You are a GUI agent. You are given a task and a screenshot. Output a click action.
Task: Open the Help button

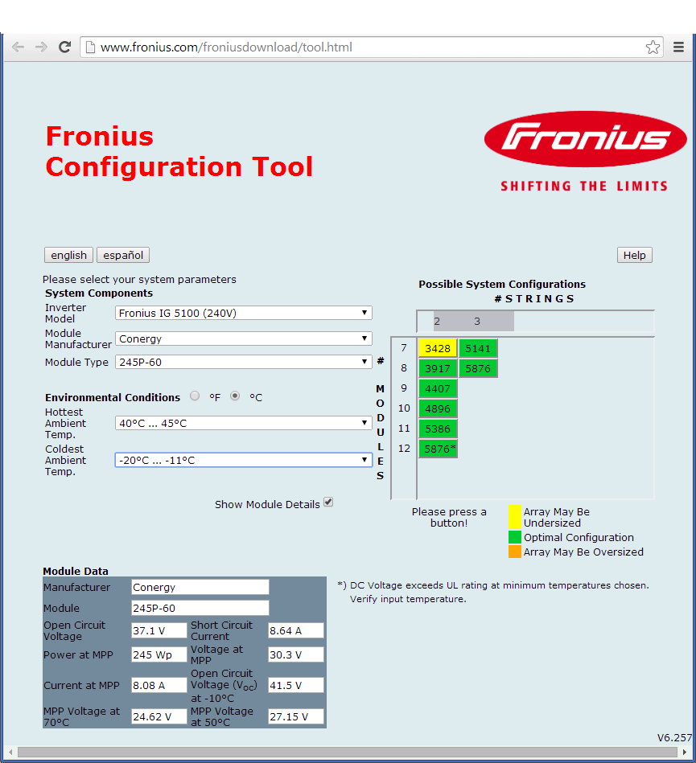[634, 255]
